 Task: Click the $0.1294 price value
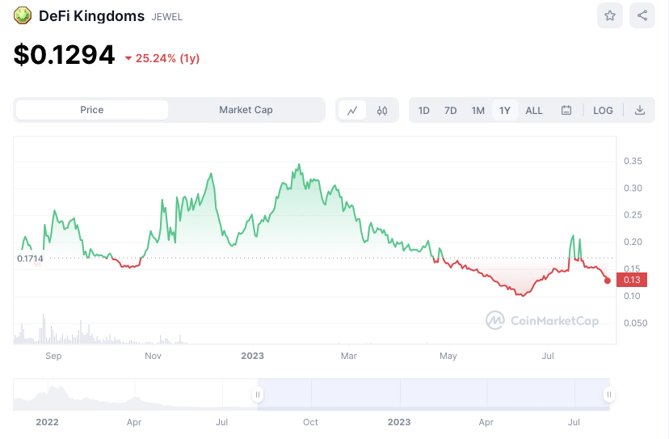pos(64,55)
